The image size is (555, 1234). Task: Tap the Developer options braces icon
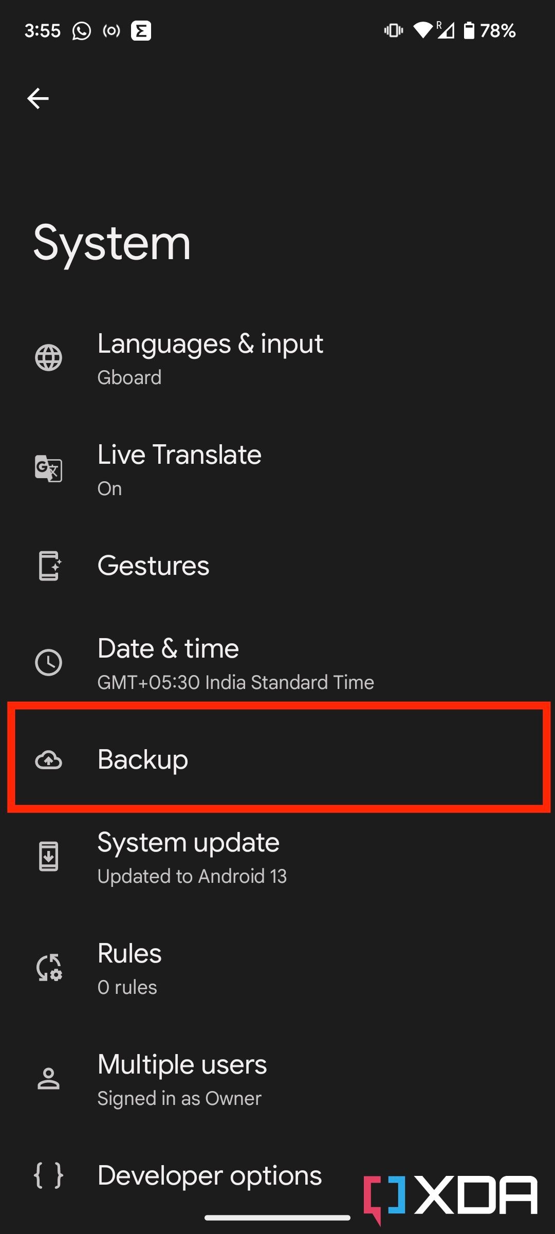[x=49, y=1175]
